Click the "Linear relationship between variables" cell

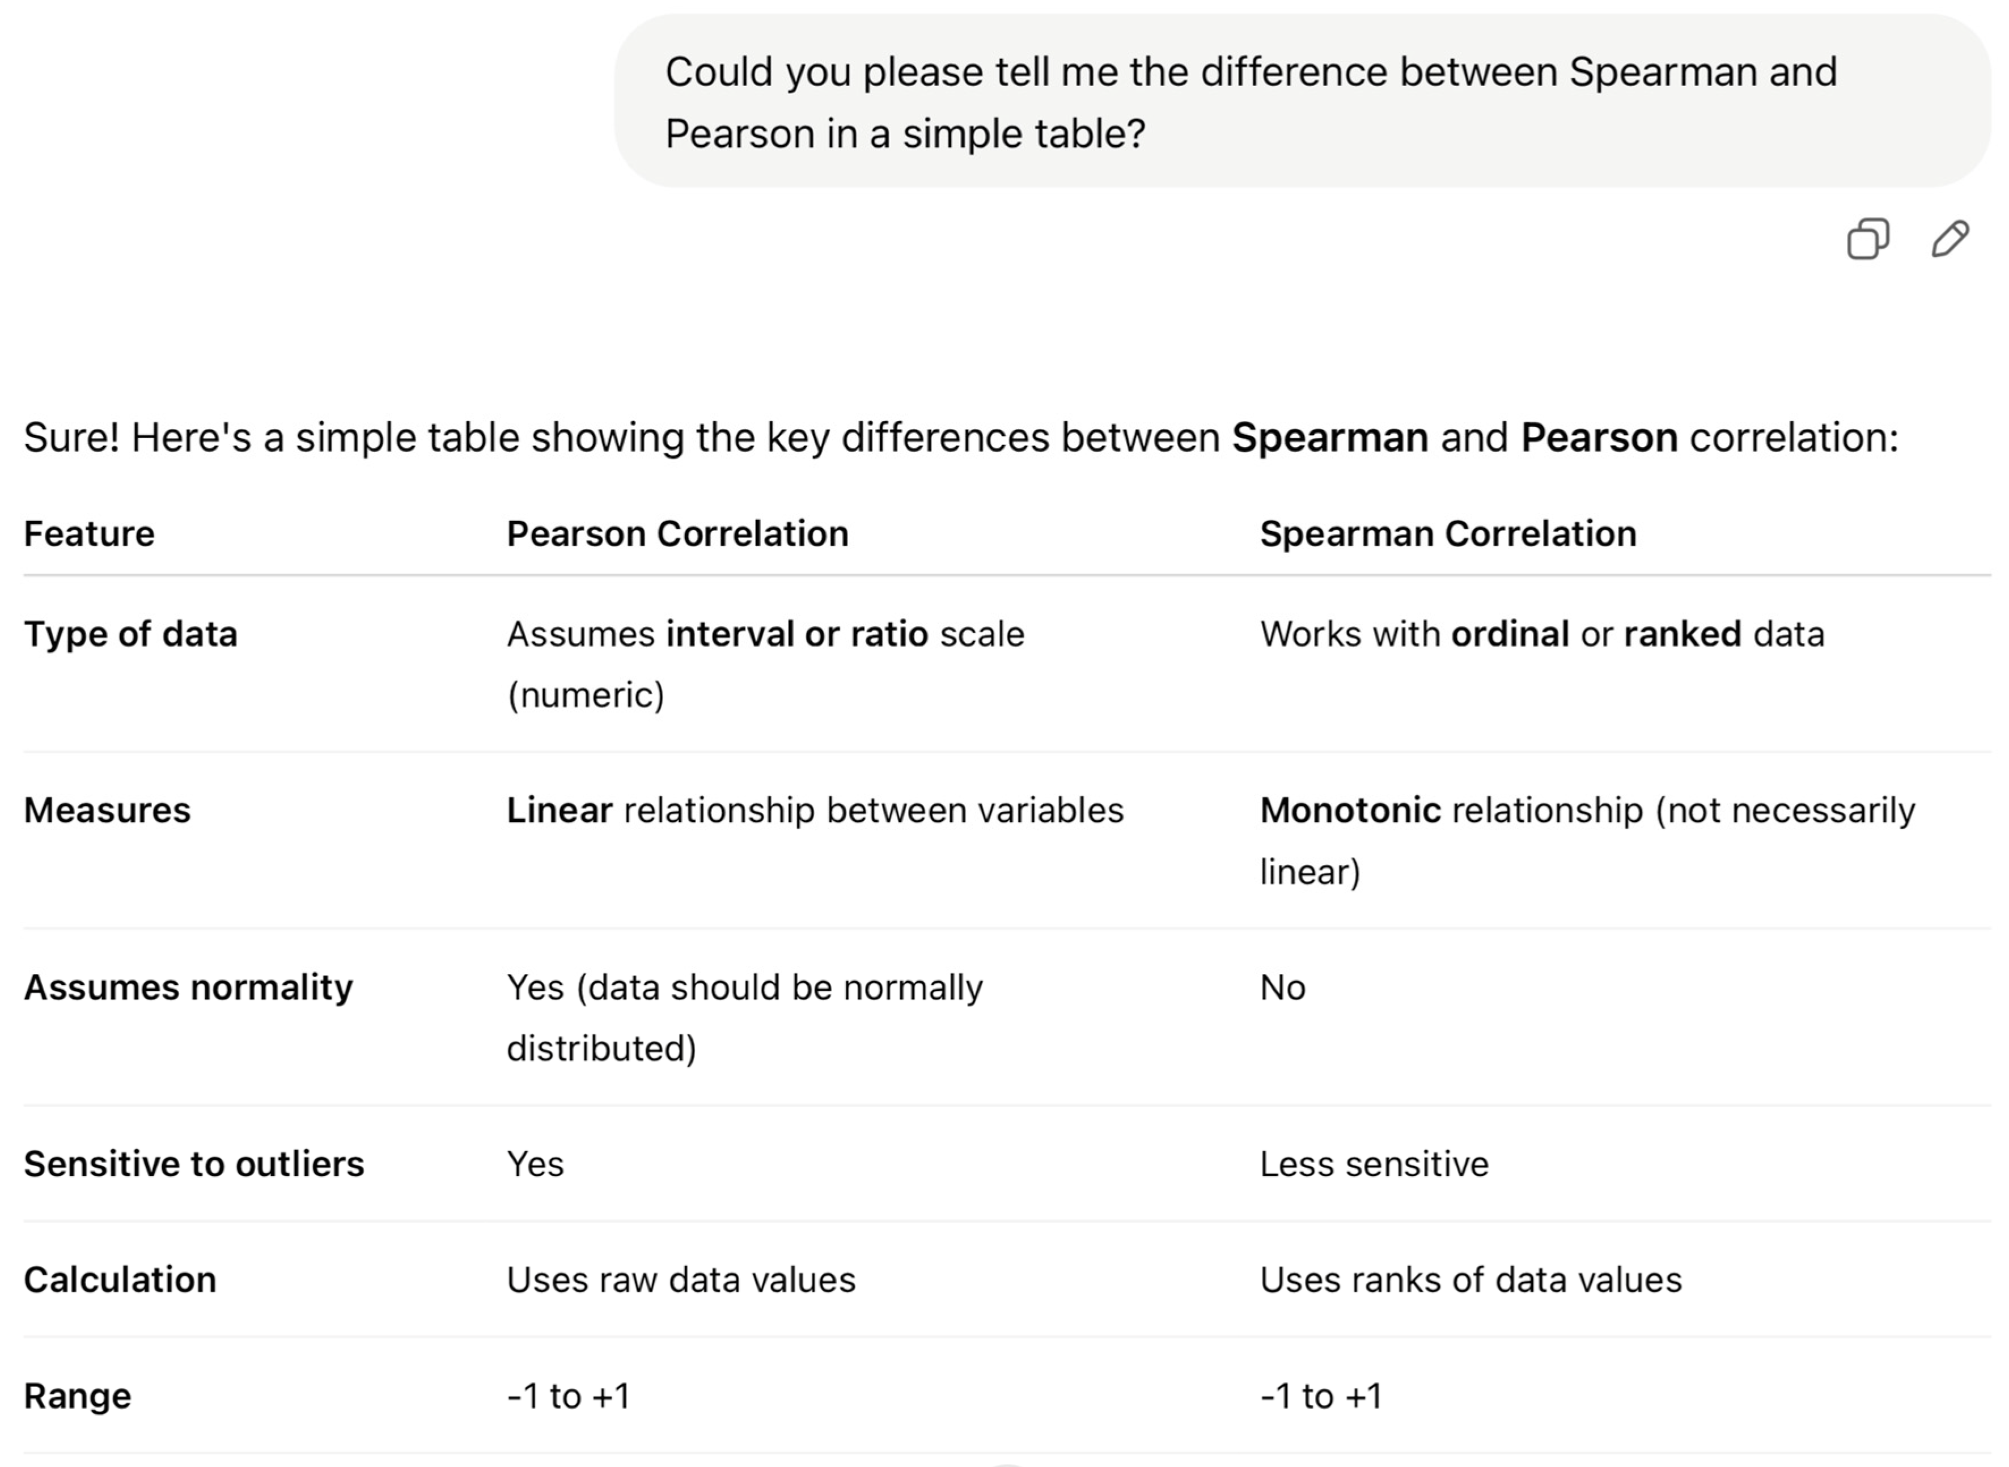[815, 810]
